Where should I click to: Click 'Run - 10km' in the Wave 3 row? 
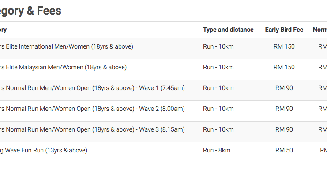pos(218,129)
